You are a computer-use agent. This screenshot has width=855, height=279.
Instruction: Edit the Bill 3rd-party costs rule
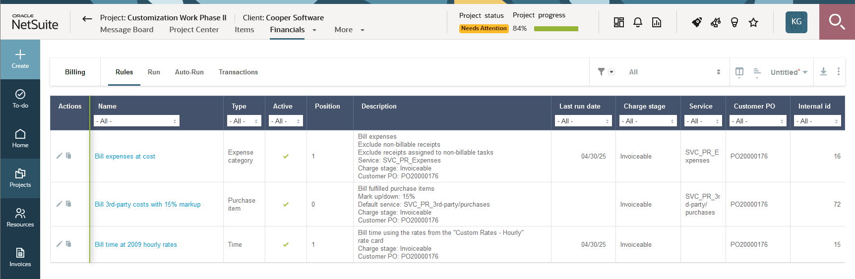point(60,204)
